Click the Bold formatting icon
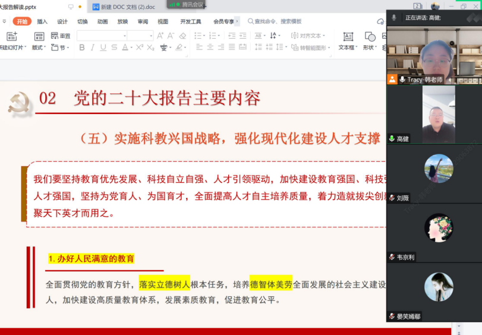482x335 pixels. 82,48
